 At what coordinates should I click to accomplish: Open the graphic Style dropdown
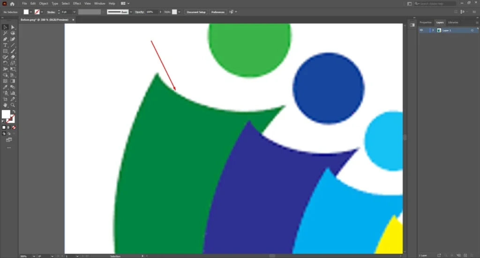(179, 12)
